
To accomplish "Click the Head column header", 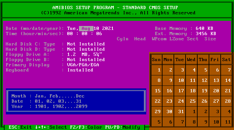I will [x=140, y=39].
